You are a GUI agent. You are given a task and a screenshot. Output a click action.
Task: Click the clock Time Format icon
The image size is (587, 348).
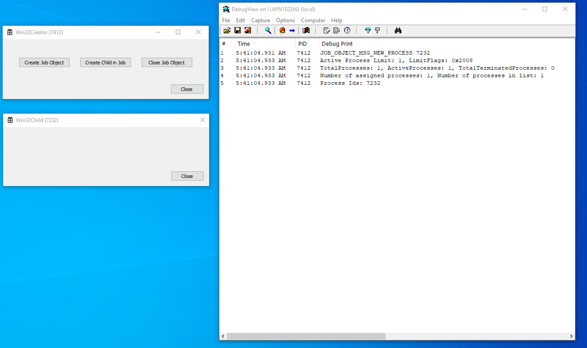point(347,31)
